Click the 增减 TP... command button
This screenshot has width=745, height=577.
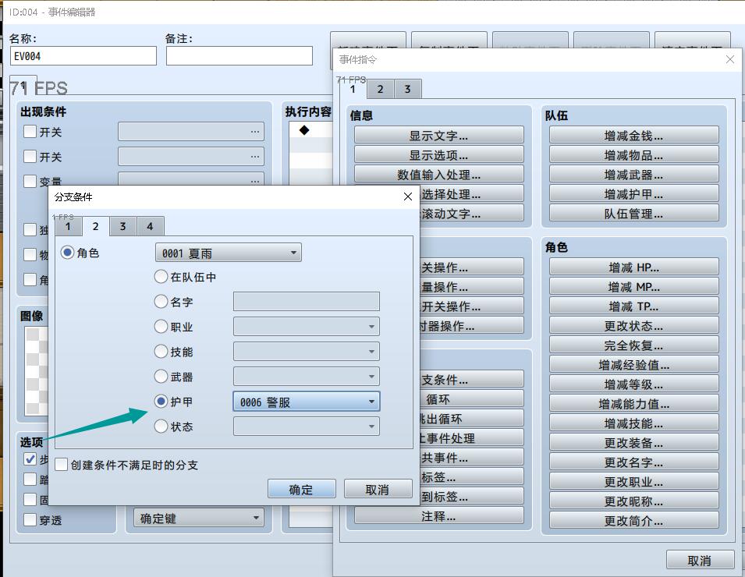tap(633, 306)
